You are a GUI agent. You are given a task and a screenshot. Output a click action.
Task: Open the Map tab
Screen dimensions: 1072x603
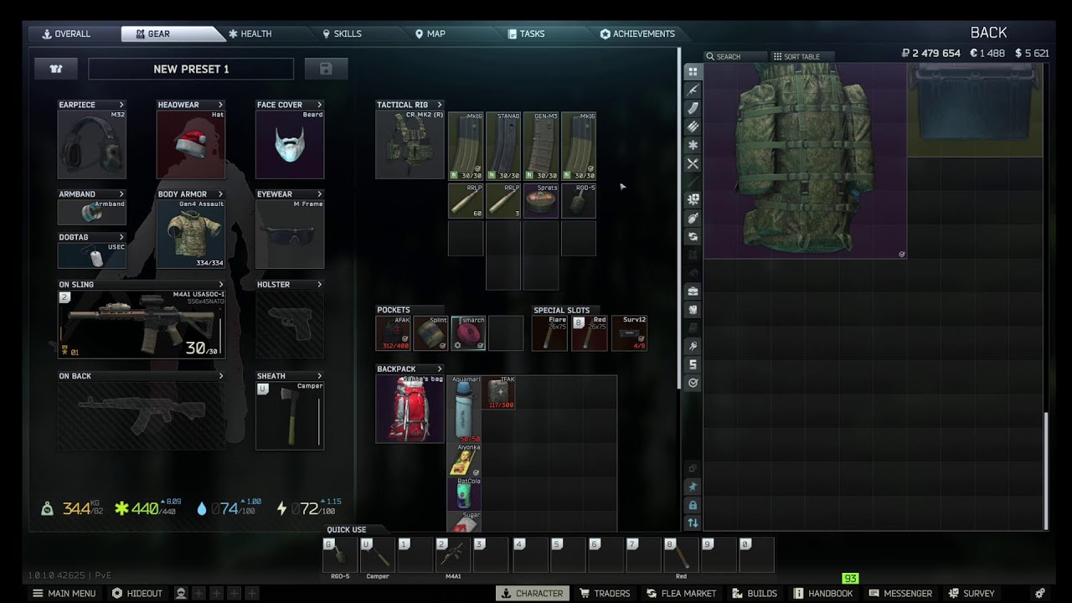tap(430, 33)
